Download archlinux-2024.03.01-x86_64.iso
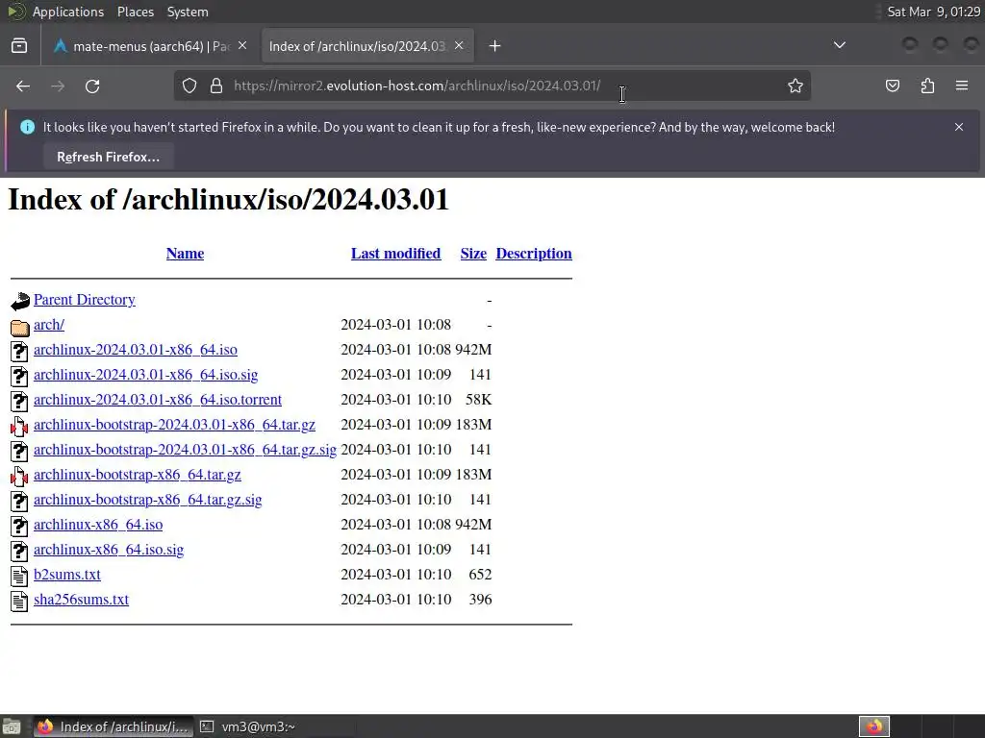985x738 pixels. click(x=135, y=350)
